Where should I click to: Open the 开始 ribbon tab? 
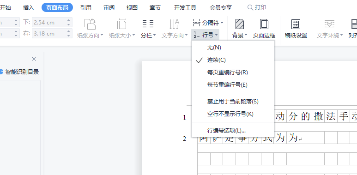pos(5,7)
